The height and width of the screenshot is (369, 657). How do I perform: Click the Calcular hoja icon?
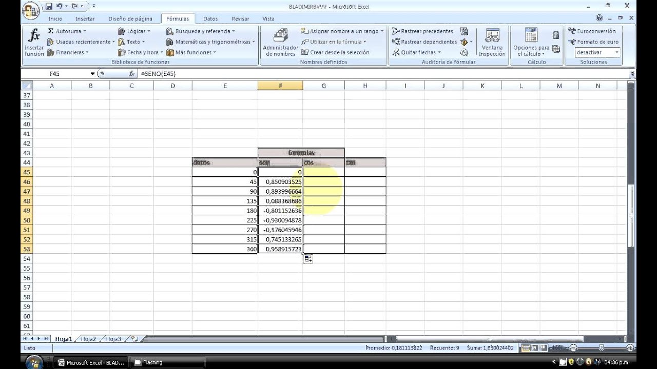(x=556, y=49)
